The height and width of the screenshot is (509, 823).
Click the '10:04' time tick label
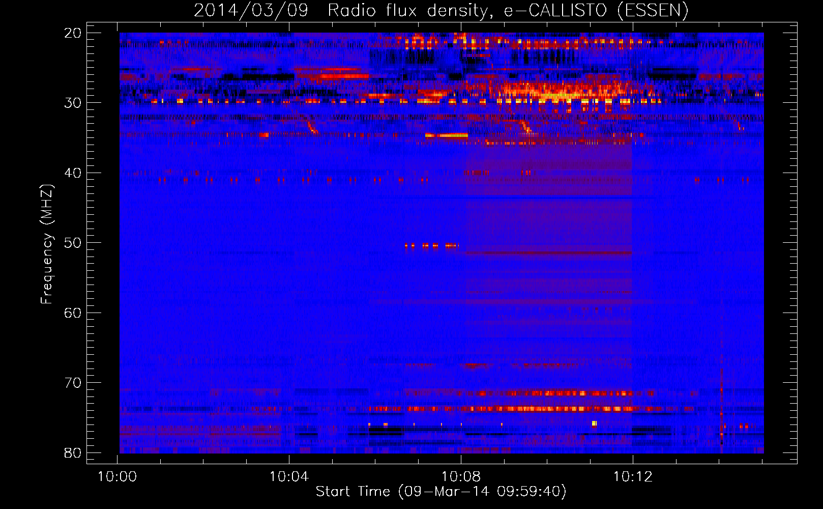[x=289, y=477]
